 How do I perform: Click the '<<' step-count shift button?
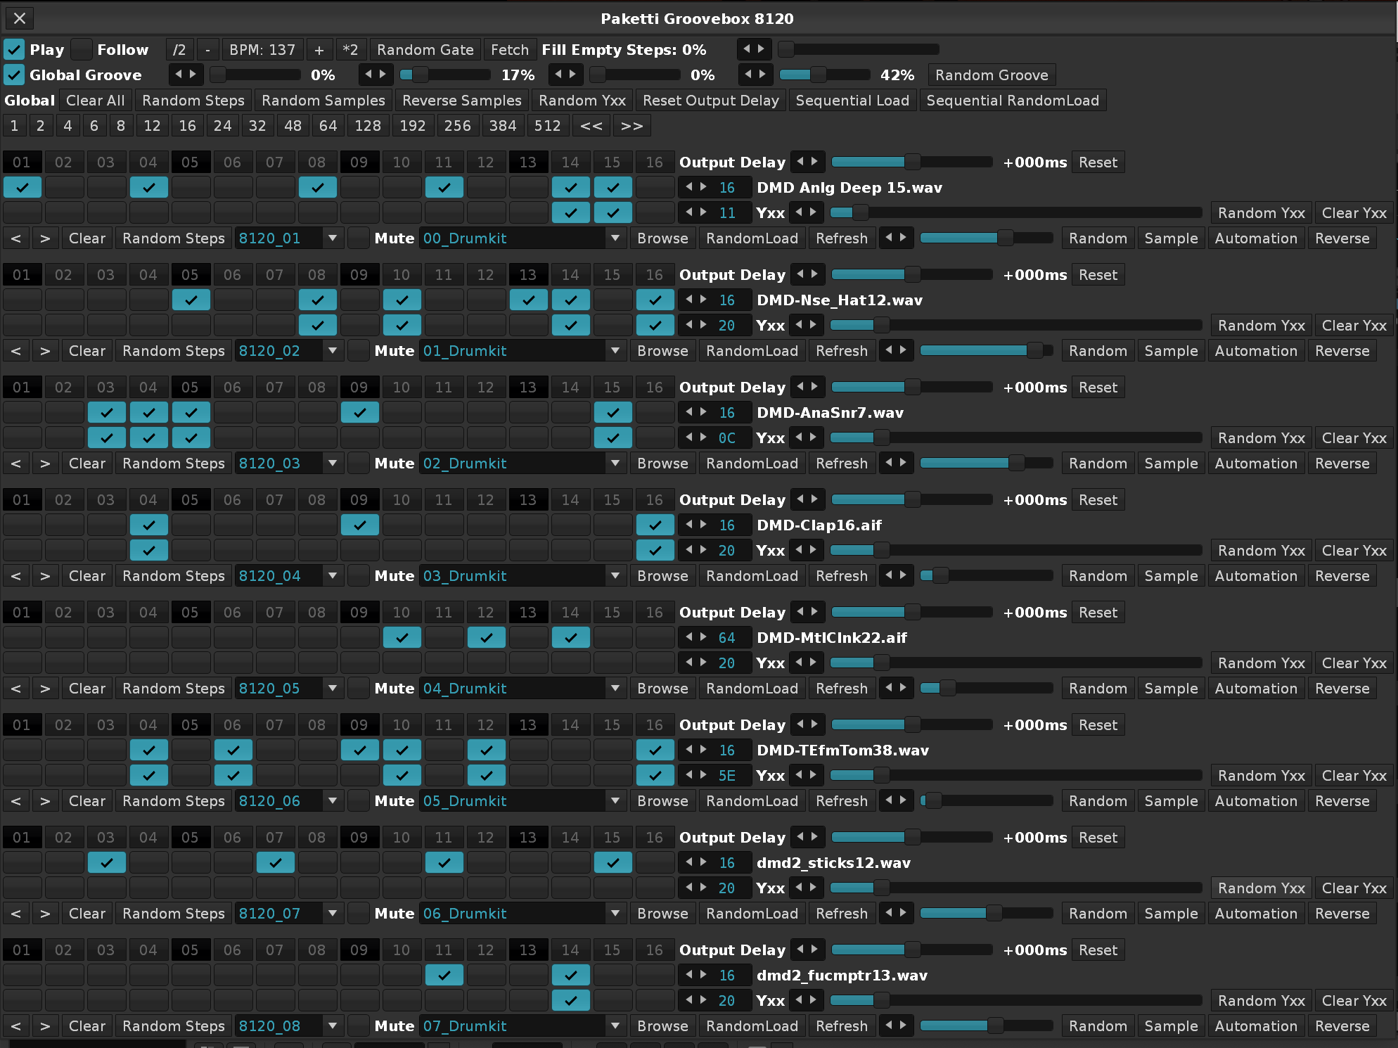pyautogui.click(x=591, y=126)
